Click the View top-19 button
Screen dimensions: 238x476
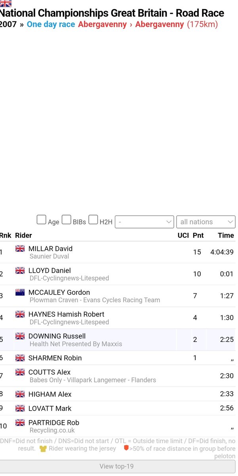click(118, 466)
